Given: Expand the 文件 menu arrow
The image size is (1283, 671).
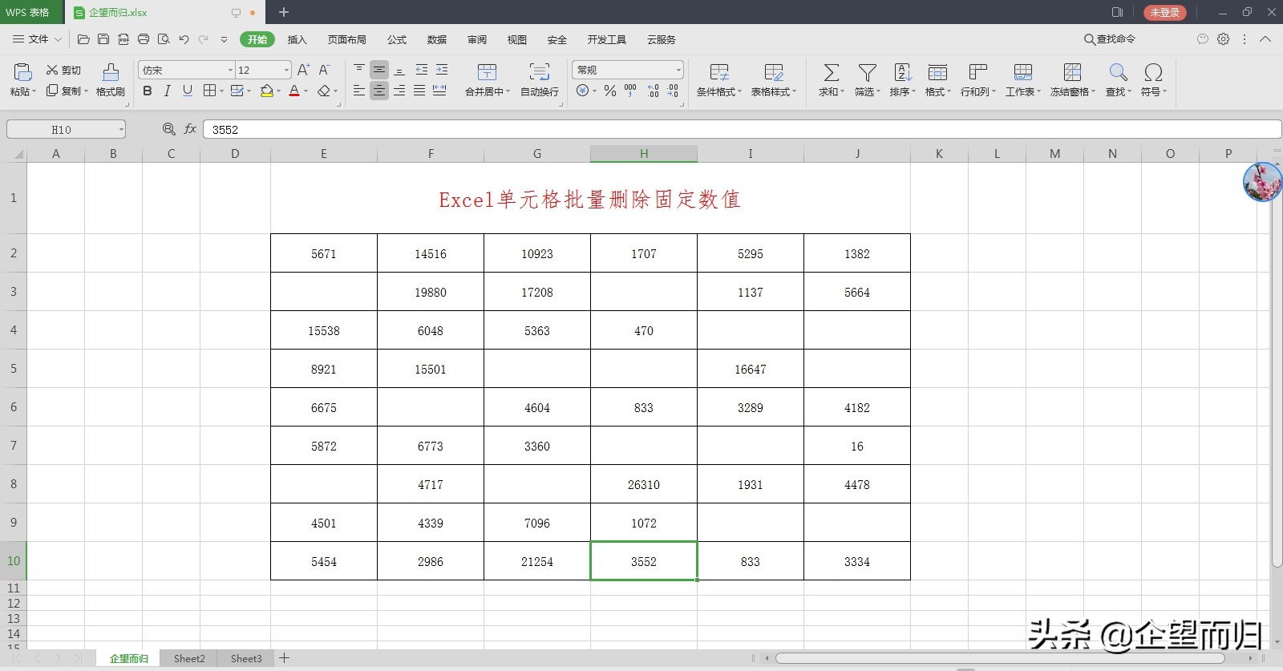Looking at the screenshot, I should click(x=58, y=39).
